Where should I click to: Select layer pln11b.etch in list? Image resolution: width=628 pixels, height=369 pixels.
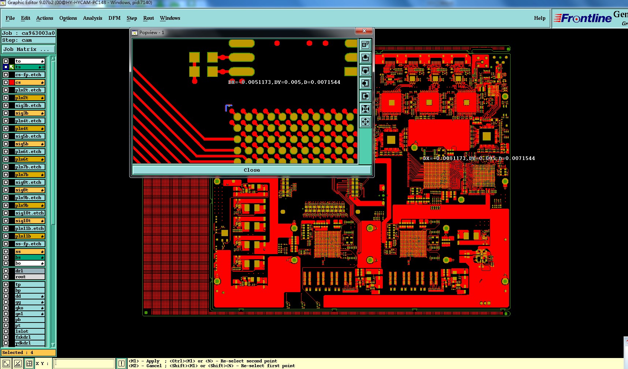30,228
